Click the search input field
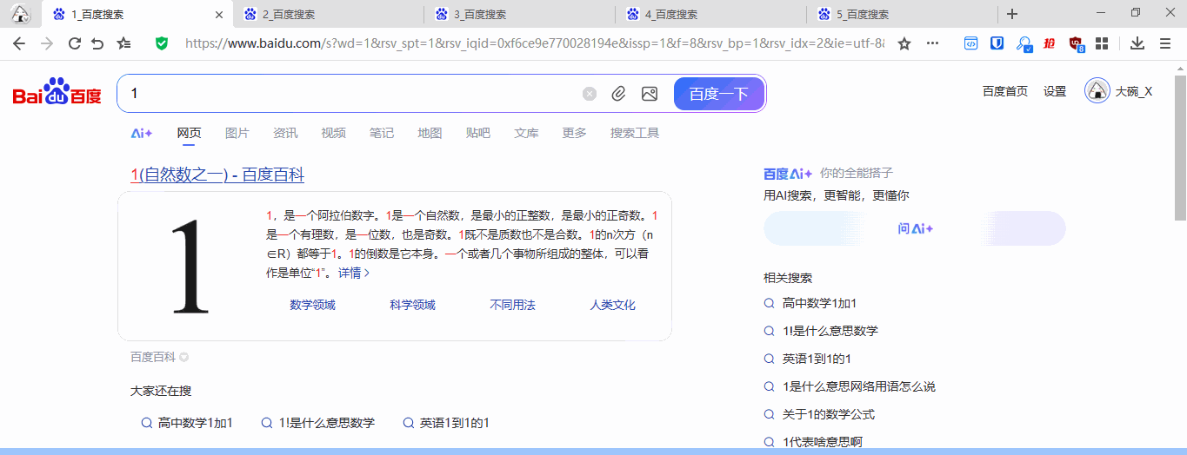This screenshot has width=1187, height=455. click(348, 94)
